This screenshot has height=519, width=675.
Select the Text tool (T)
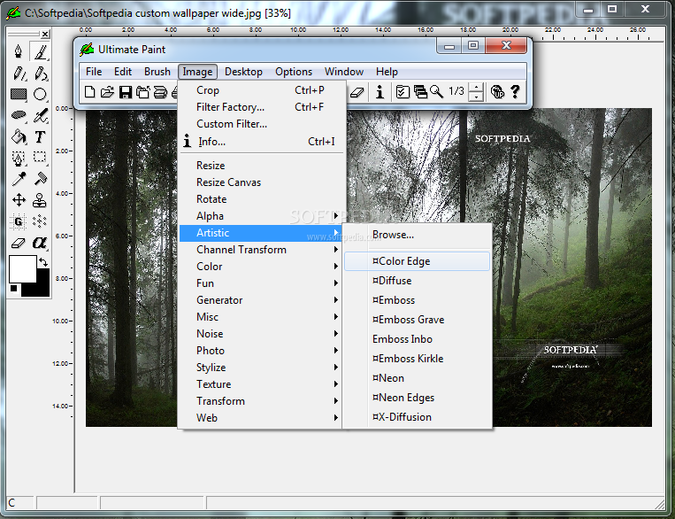pos(40,136)
